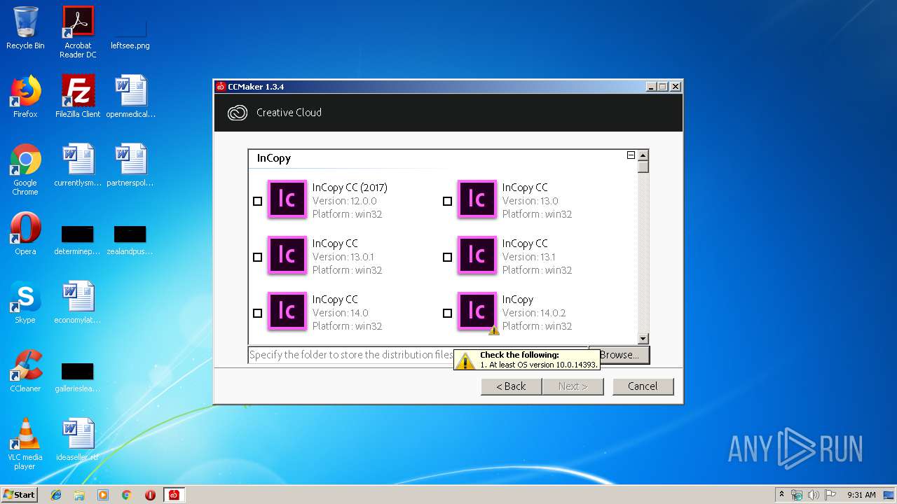Select the InCopy CC (2017) version 12.0.0 checkbox
Screen dimensions: 897x504
[257, 201]
